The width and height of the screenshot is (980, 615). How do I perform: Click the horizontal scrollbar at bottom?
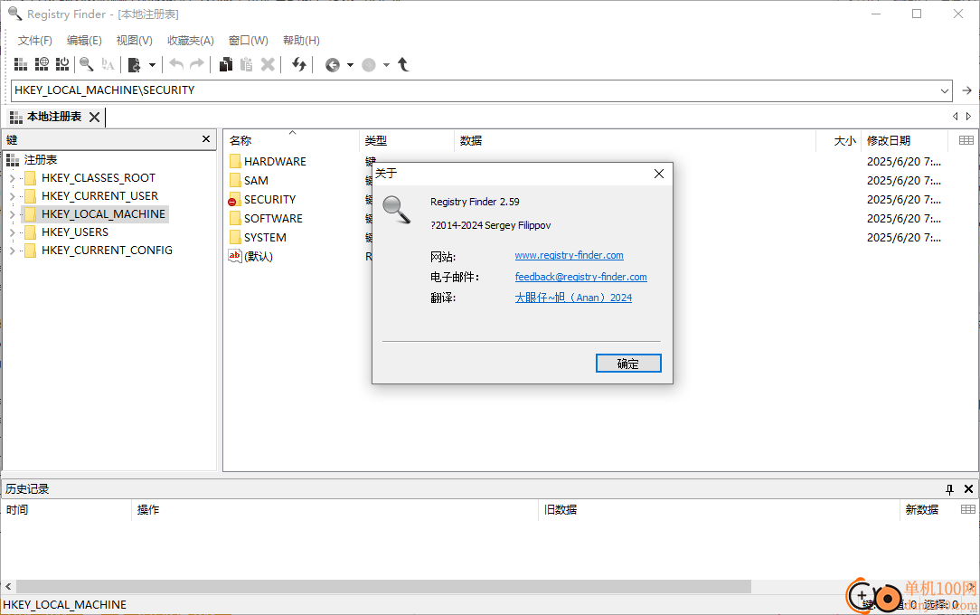(x=383, y=587)
